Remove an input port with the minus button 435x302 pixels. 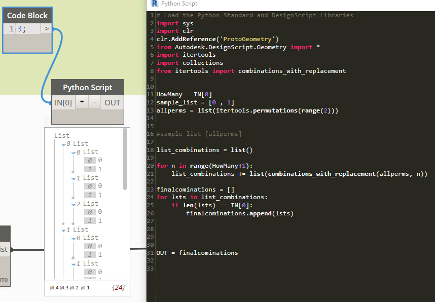[94, 102]
